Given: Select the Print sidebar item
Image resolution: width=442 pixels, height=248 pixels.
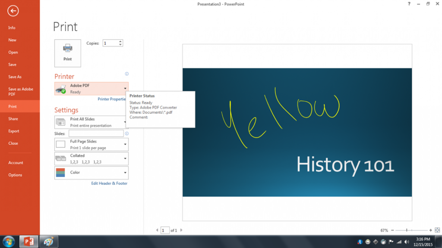Looking at the screenshot, I should pos(20,106).
